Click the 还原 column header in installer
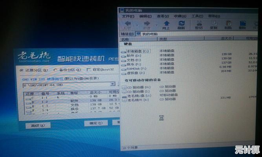Image resolution: width=262 pixels, height=157 pixels. [x=31, y=94]
